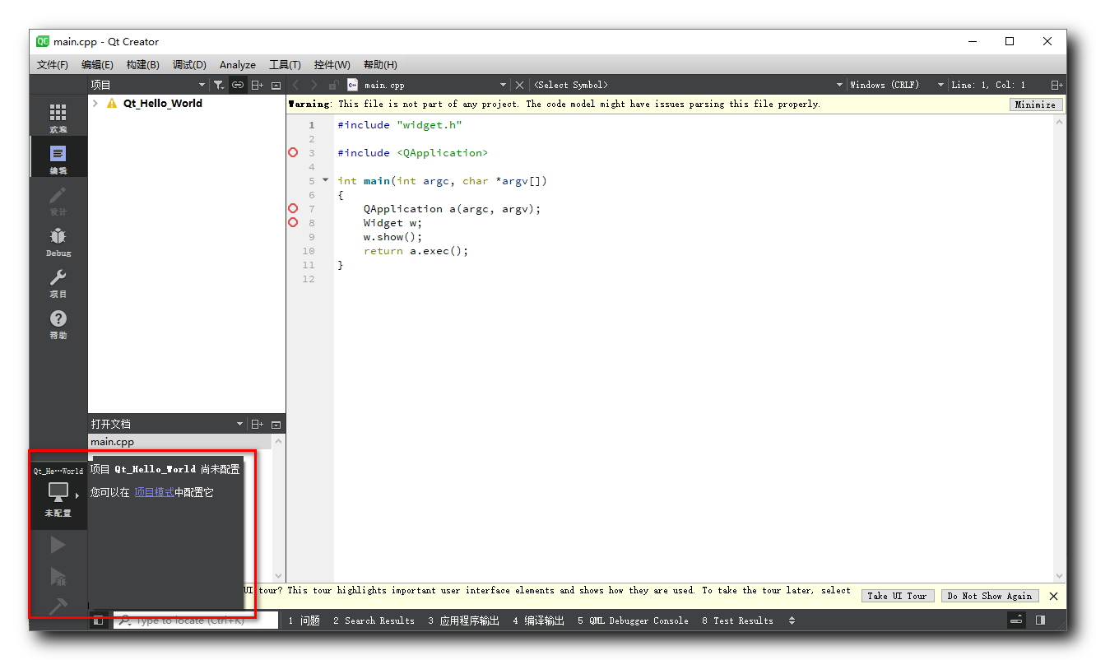Click the filter tree funnel icon
The width and height of the screenshot is (1096, 660).
click(218, 85)
